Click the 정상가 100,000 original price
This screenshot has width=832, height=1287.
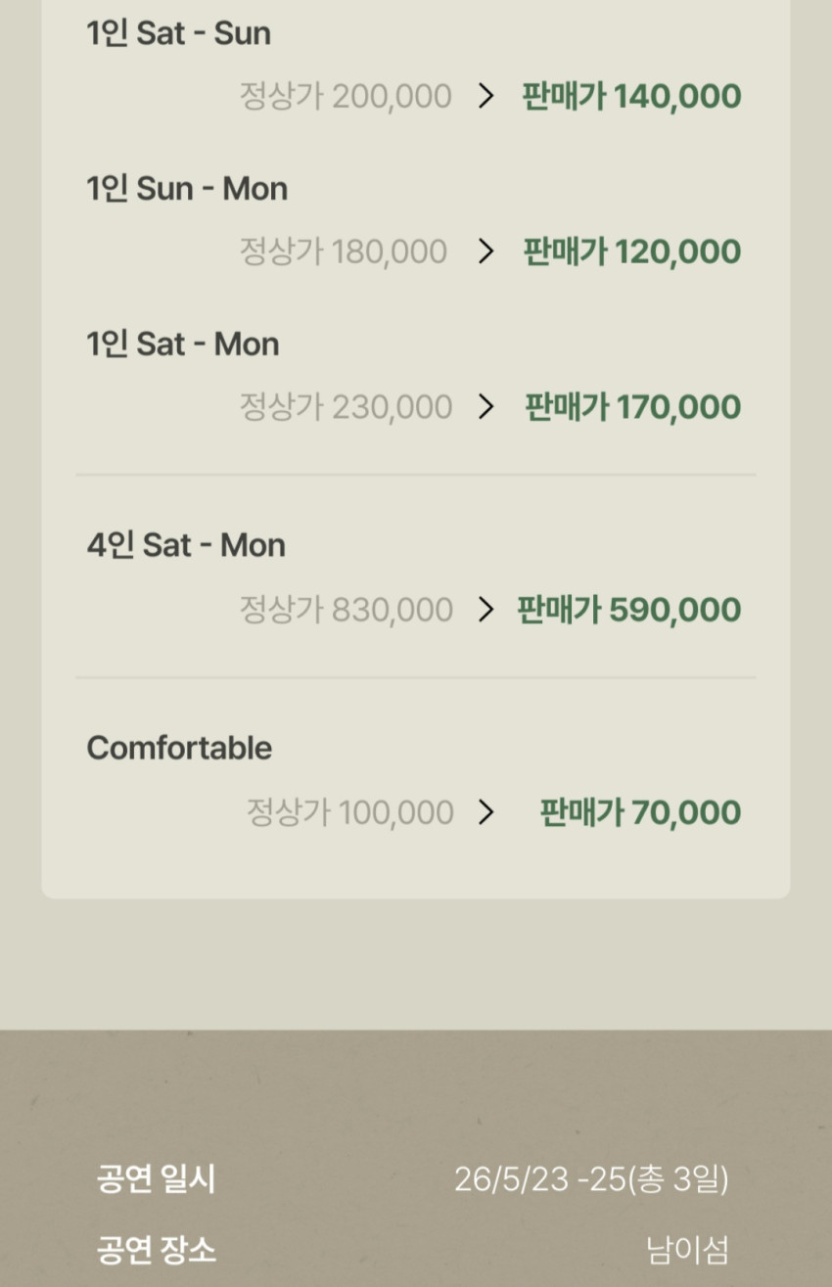coord(349,812)
